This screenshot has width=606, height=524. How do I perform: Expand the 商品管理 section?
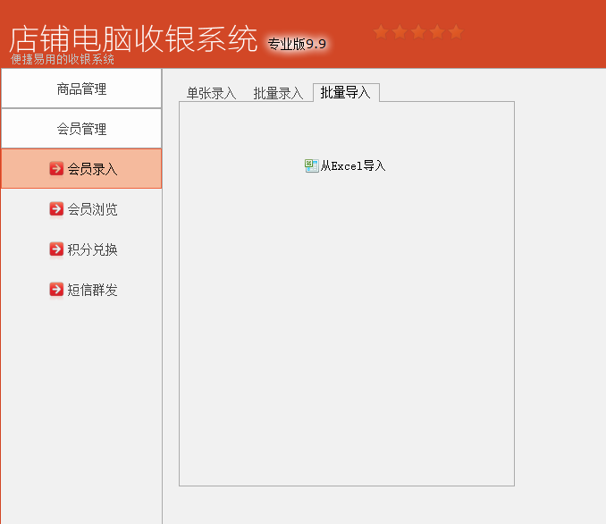coord(81,89)
